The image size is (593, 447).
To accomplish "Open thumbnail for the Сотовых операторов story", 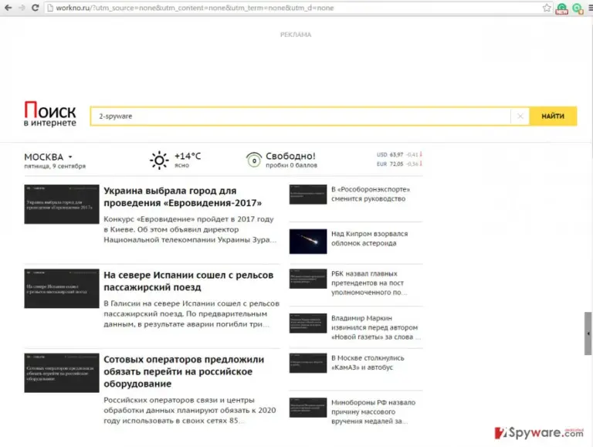I will pyautogui.click(x=62, y=373).
